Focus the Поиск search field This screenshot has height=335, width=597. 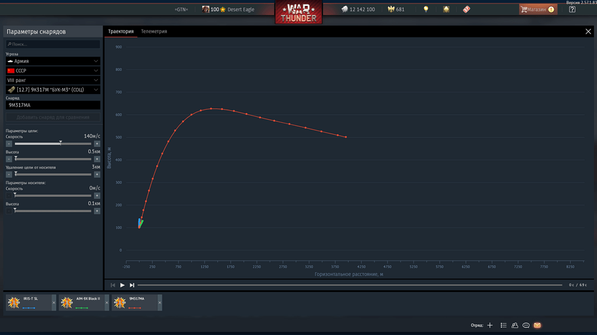click(53, 44)
